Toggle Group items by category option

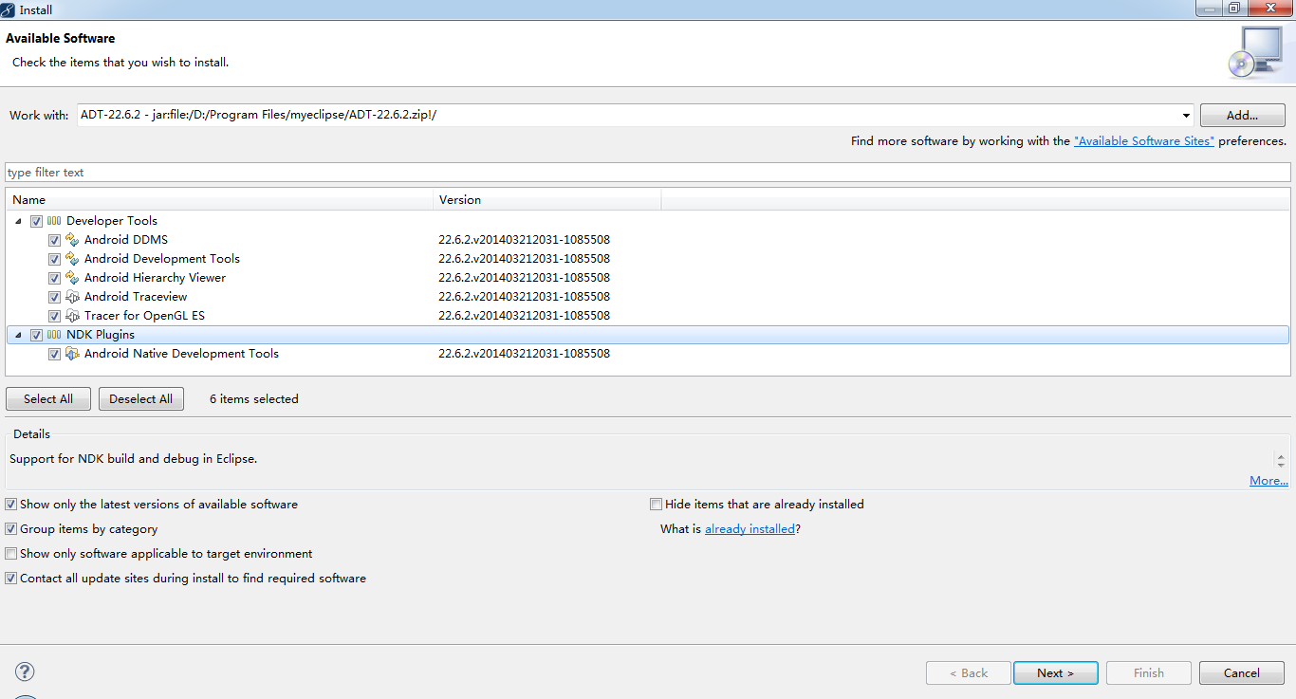10,529
